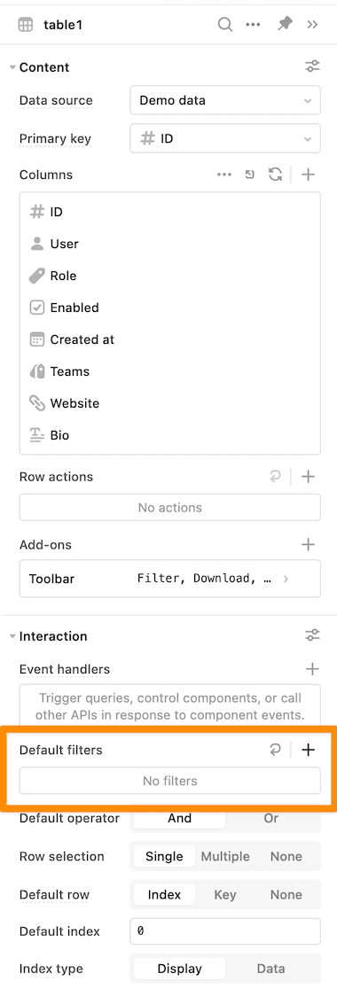This screenshot has width=337, height=989.
Task: Open Content section settings sliders icon
Action: point(312,66)
